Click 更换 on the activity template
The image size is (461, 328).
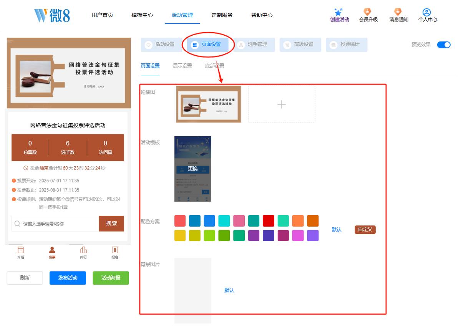point(193,169)
